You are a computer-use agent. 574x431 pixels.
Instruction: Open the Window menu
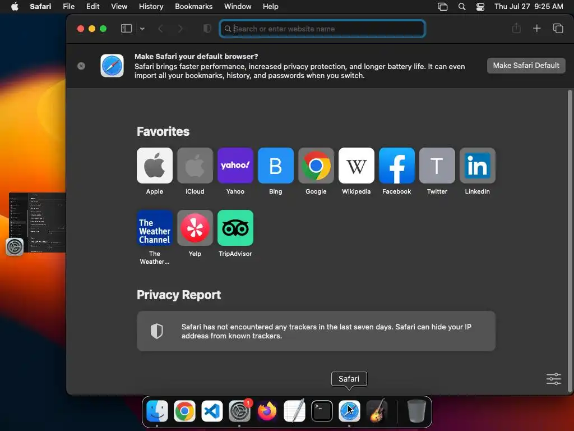click(238, 6)
